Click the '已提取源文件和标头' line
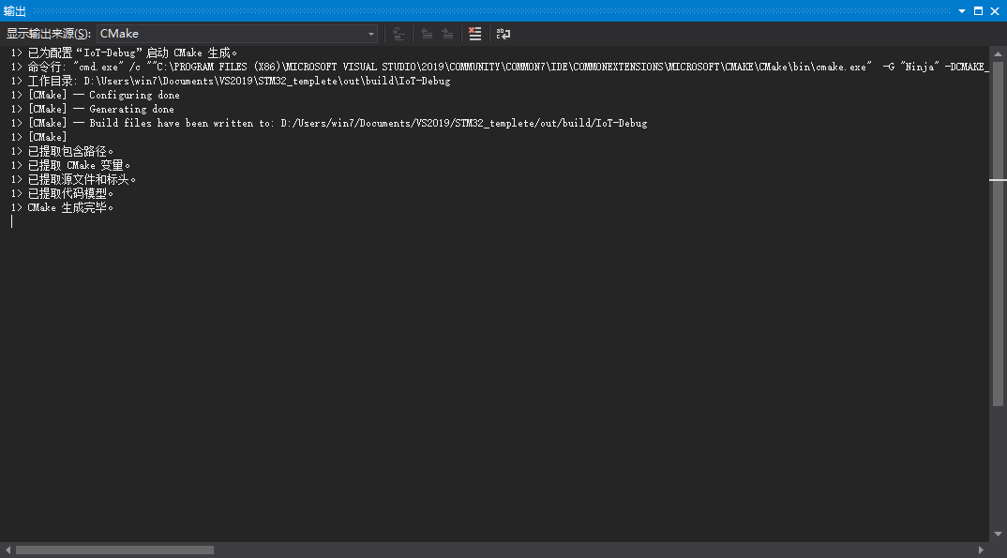This screenshot has width=1007, height=558. [x=73, y=179]
